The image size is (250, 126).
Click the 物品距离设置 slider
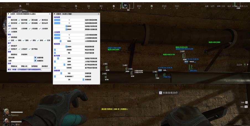click(x=69, y=47)
